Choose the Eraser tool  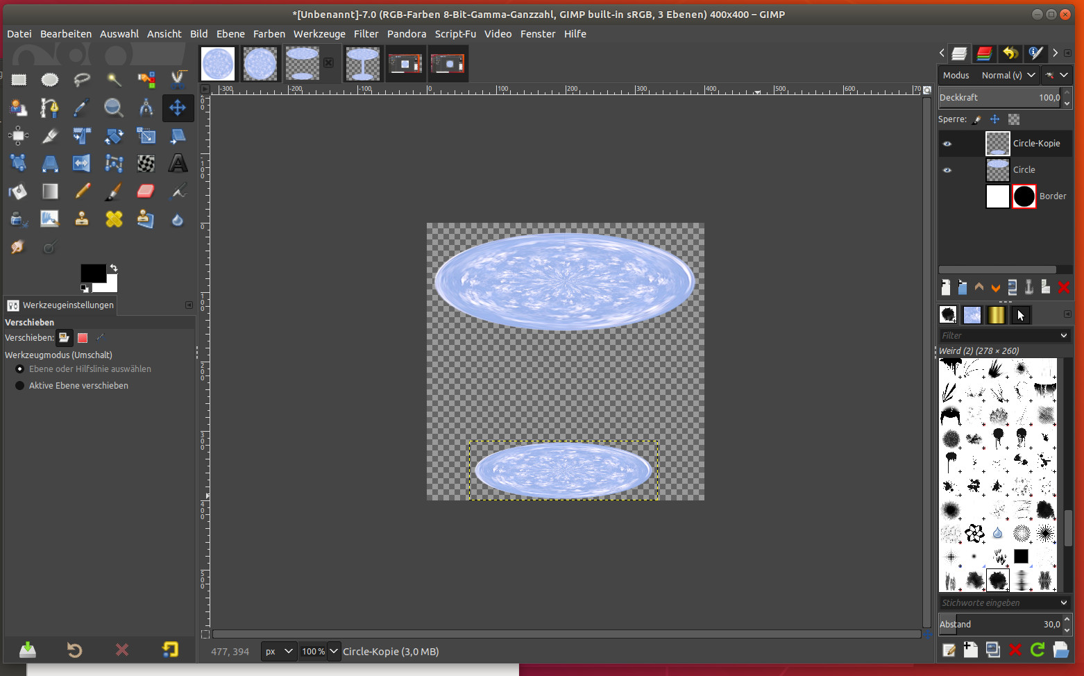point(146,191)
